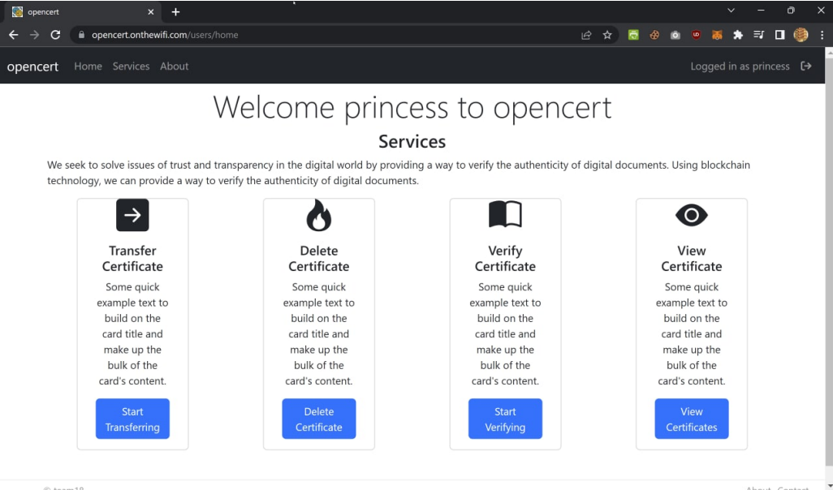This screenshot has width=833, height=490.
Task: Click the page's vertical scrollbar
Action: [828, 243]
